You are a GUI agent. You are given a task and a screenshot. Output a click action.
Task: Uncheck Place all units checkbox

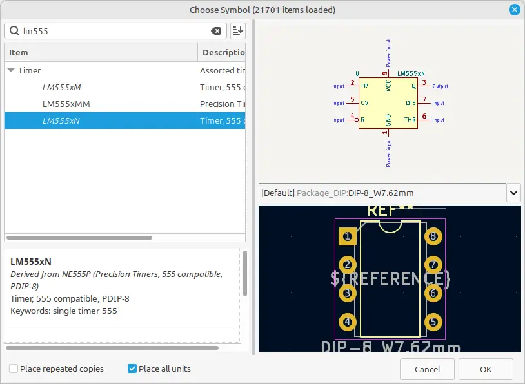pos(132,369)
